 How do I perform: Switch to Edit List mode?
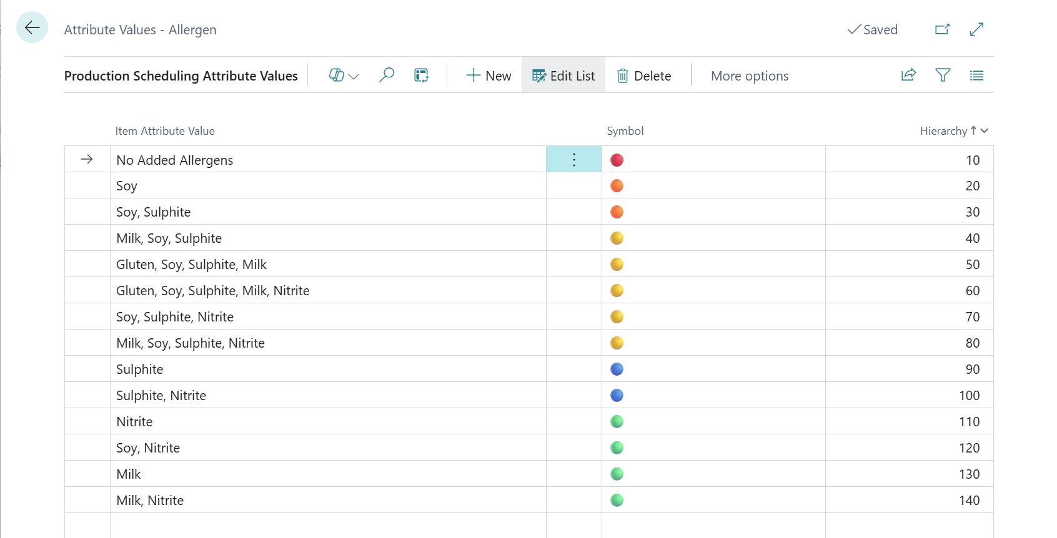coord(563,76)
